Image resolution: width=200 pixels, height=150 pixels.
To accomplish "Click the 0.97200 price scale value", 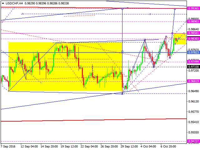I will [194, 71].
